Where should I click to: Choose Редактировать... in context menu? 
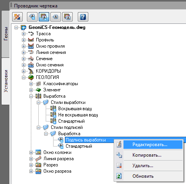(x=150, y=145)
